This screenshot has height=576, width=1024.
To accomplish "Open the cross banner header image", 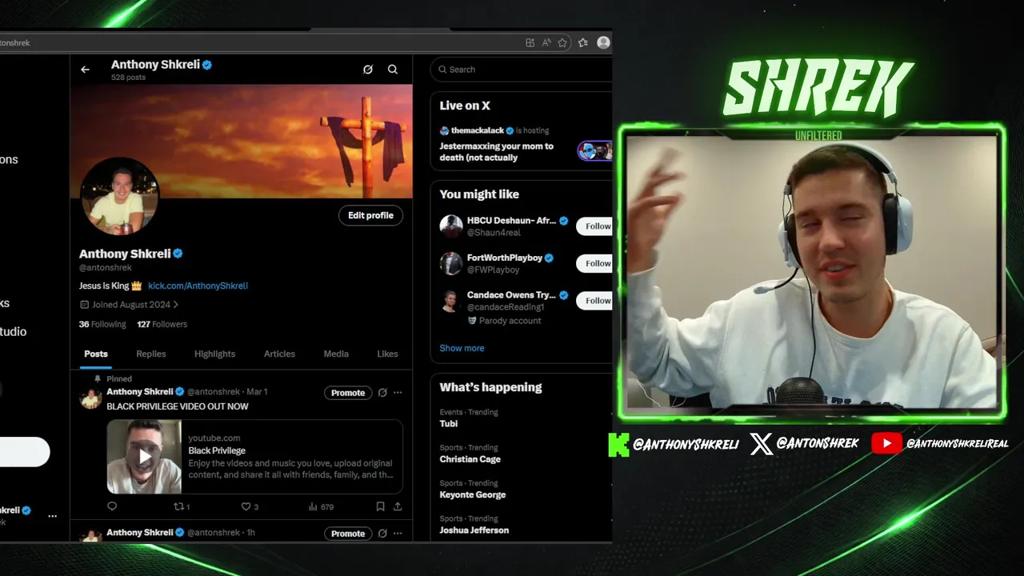I will [x=242, y=141].
